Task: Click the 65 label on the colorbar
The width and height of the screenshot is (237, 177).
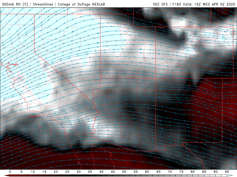Action: pos(158,172)
